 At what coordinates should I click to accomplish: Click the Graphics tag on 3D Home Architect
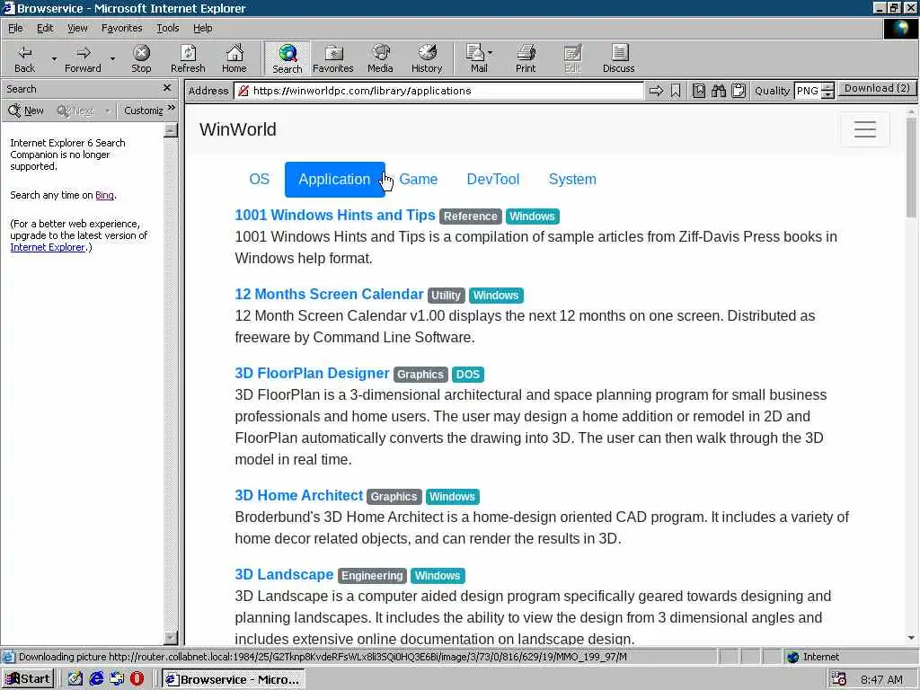(394, 496)
